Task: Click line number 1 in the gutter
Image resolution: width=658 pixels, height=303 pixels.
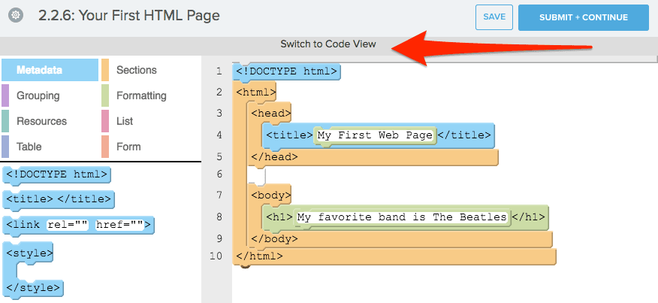Action: click(219, 71)
